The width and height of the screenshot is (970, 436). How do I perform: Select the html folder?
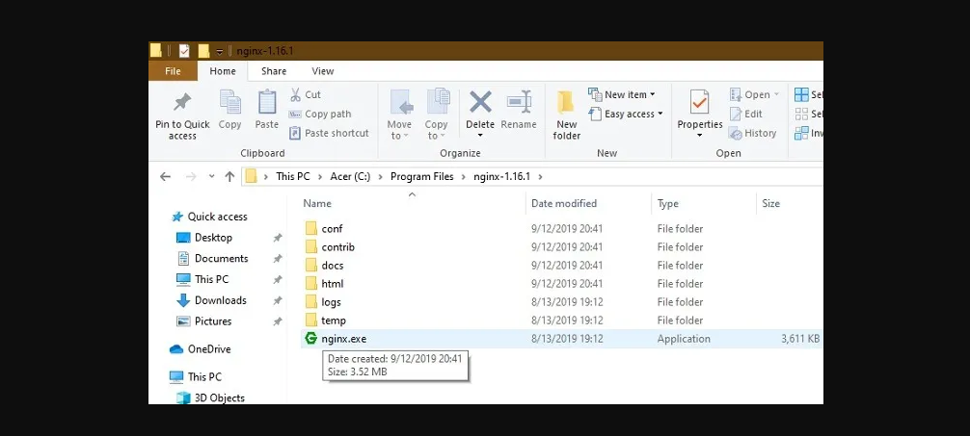pos(333,284)
